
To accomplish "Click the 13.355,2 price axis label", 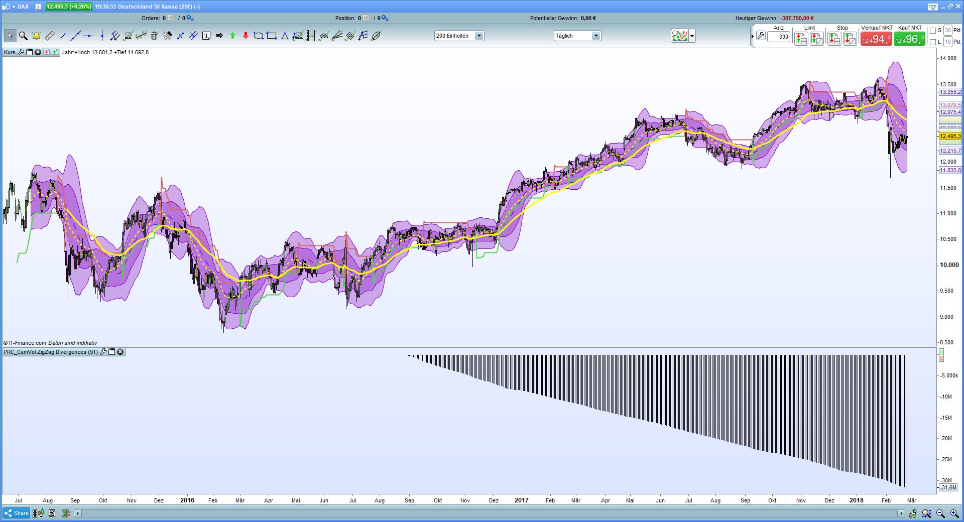I will pyautogui.click(x=950, y=92).
